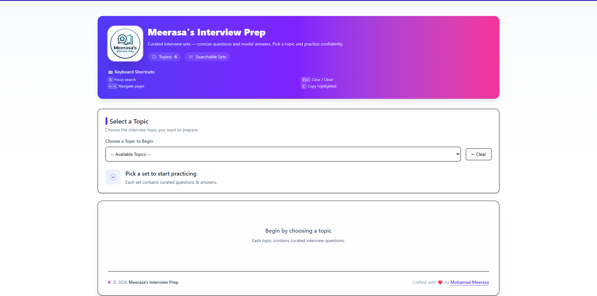The image size is (597, 296).
Task: Click the purple accent bar beside Select a Topic
Action: pos(107,121)
